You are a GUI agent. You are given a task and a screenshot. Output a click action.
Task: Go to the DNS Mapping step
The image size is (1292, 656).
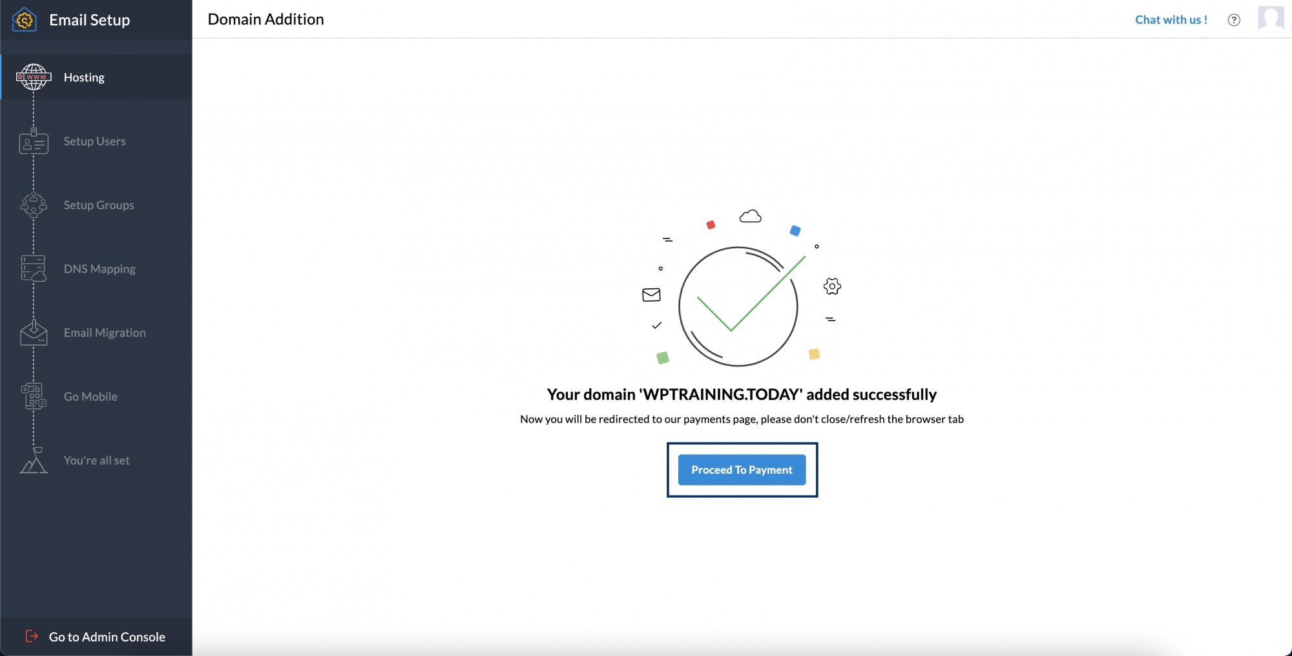click(99, 269)
